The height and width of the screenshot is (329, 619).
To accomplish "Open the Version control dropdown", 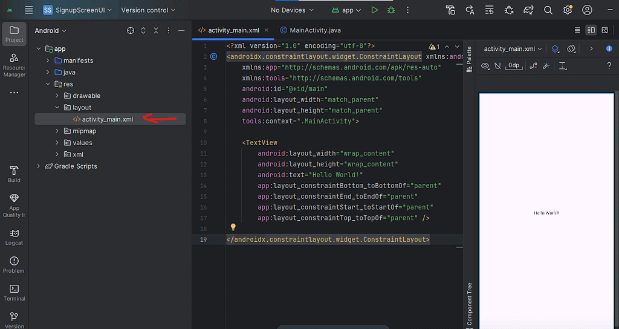I will click(148, 10).
